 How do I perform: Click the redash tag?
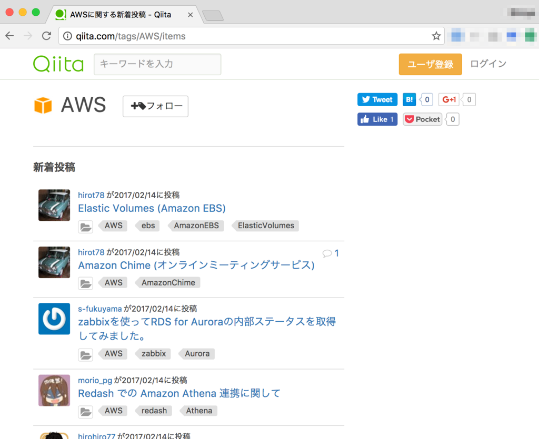tap(154, 411)
